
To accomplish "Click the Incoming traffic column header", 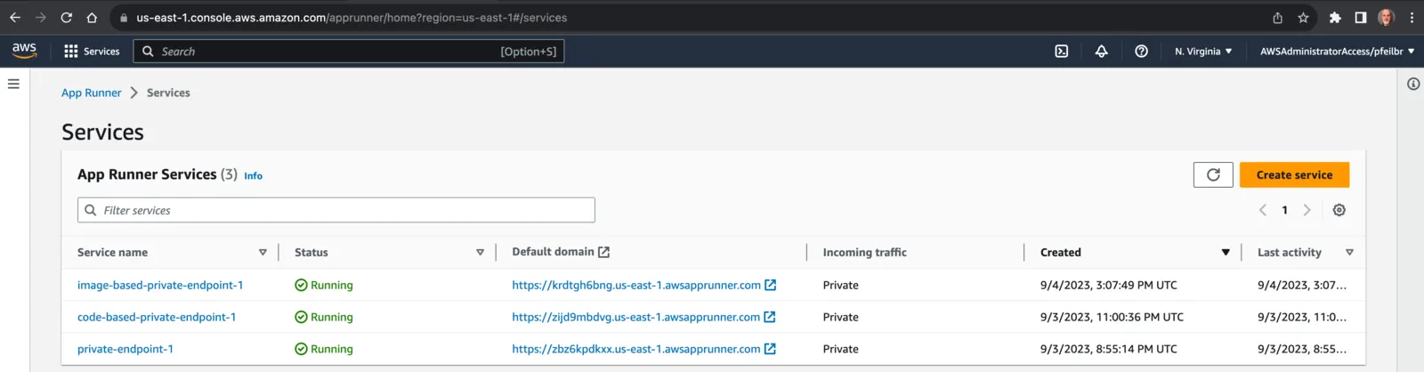I will click(865, 253).
